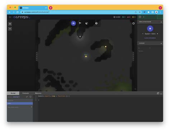
Task: Reload the browser page
Action: (x=18, y=12)
